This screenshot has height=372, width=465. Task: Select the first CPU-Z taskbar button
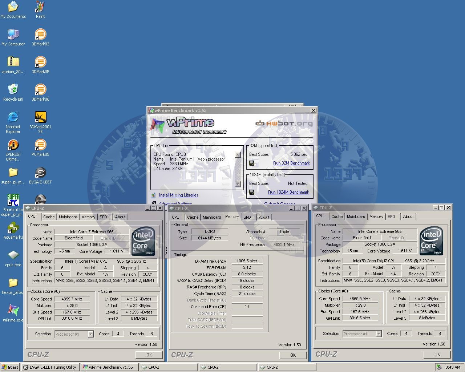click(x=169, y=367)
